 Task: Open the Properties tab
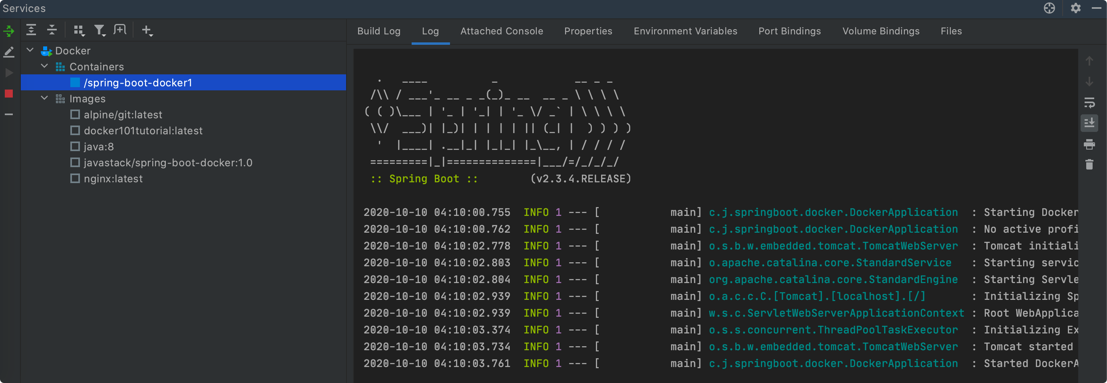point(588,31)
